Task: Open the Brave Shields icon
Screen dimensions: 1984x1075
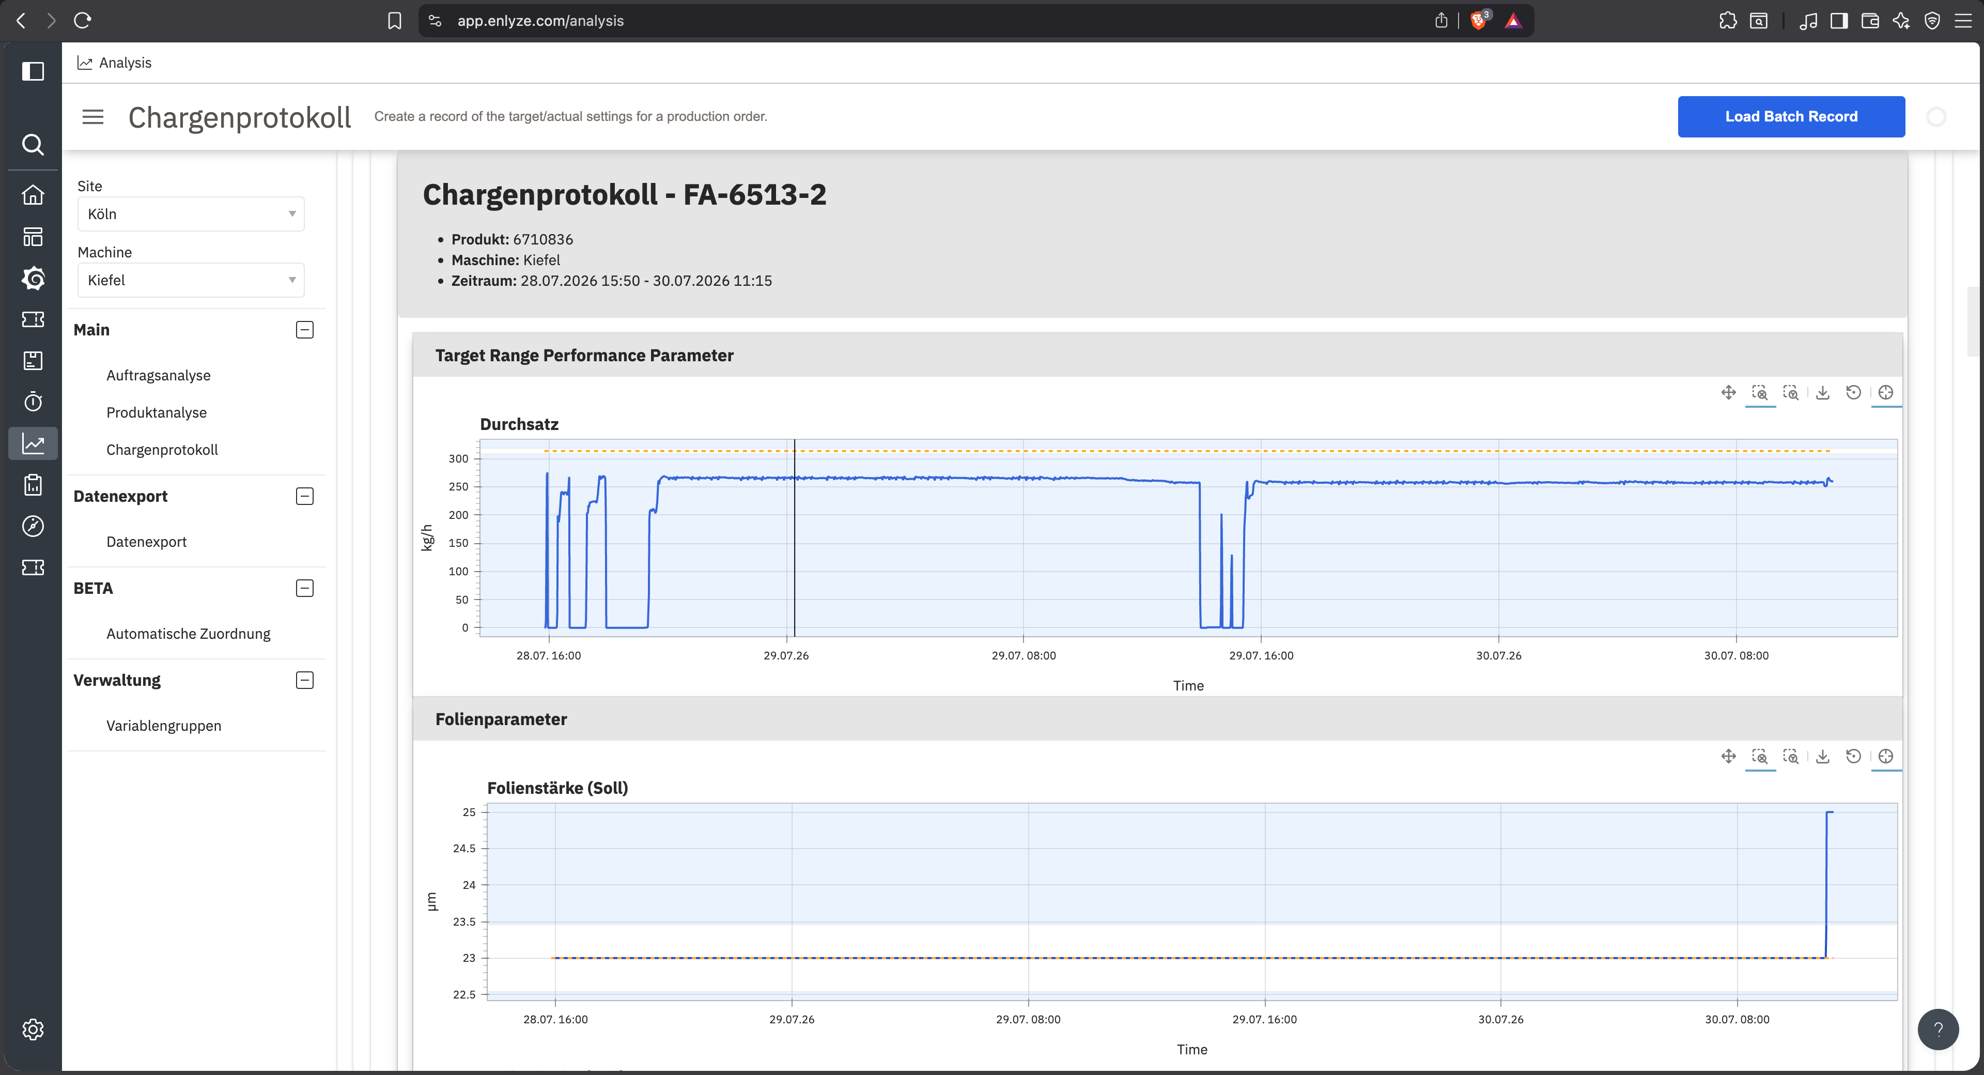Action: pos(1478,21)
